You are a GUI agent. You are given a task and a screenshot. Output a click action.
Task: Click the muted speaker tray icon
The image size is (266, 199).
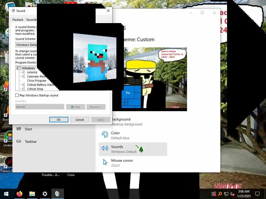point(232,194)
